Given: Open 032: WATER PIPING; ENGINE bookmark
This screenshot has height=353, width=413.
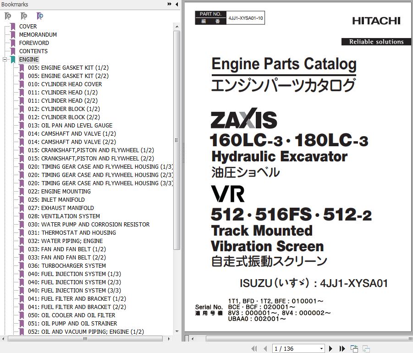Looking at the screenshot, I should [x=66, y=241].
